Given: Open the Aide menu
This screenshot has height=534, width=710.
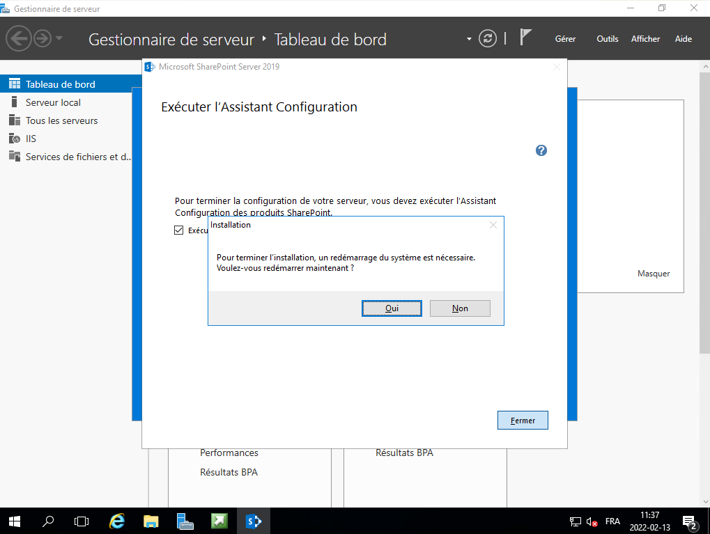Looking at the screenshot, I should (x=684, y=39).
